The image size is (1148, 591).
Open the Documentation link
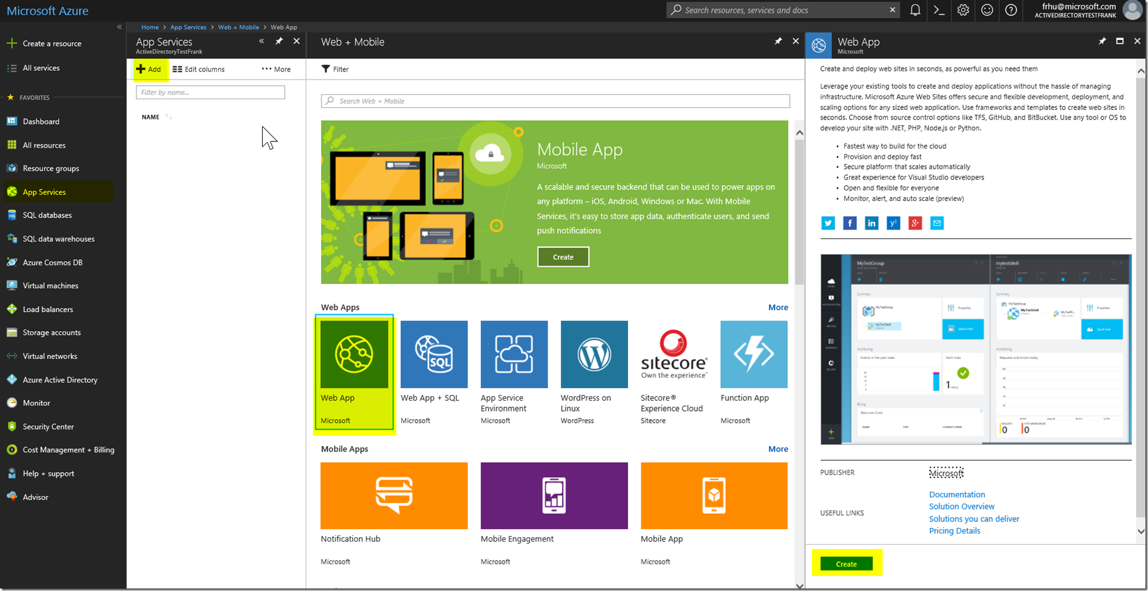(957, 494)
